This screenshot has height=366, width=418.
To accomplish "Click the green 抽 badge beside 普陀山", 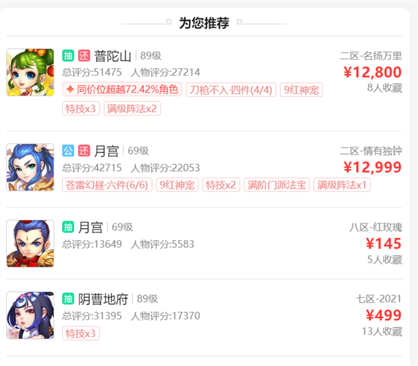I will 68,56.
